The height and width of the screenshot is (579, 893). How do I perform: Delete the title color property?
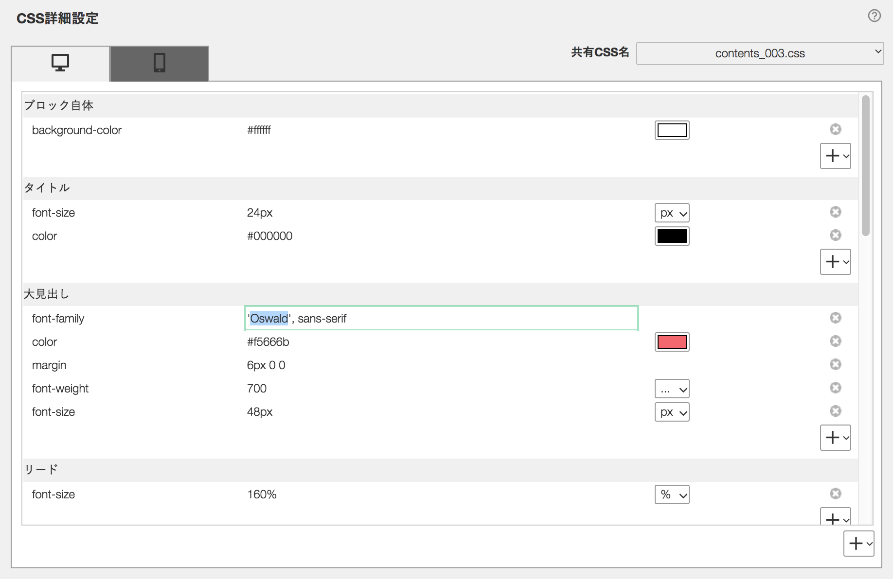click(x=835, y=235)
